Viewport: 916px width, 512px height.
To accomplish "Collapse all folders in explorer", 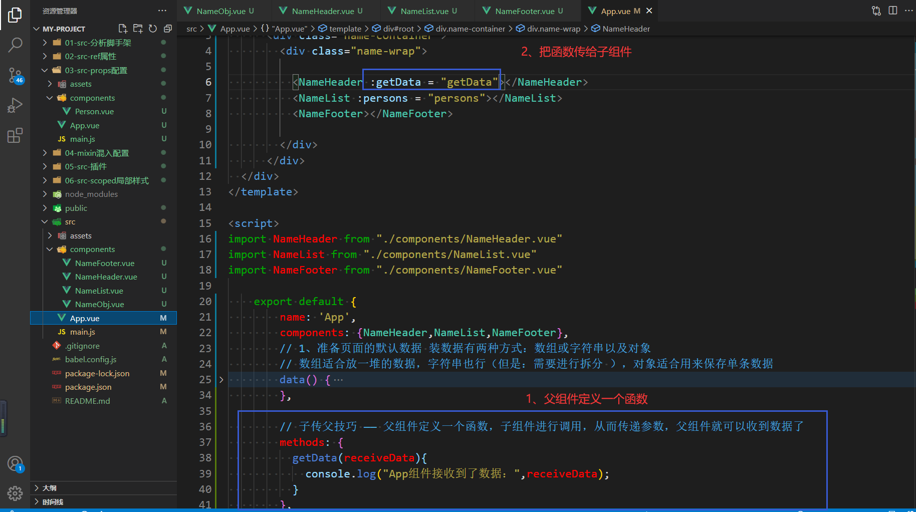I will click(x=168, y=29).
